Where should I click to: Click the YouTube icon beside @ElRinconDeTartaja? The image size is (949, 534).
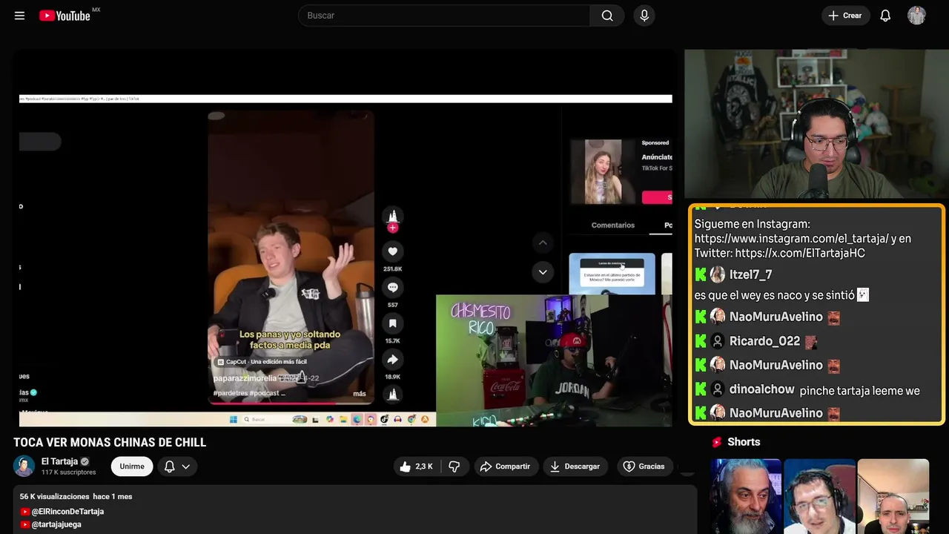pyautogui.click(x=25, y=512)
